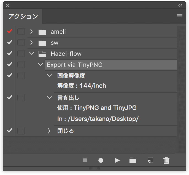
Task: Delete selection with the trash icon
Action: pos(166,160)
